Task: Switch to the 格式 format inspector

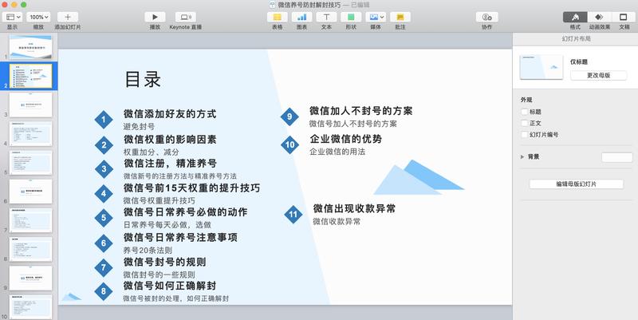Action: pyautogui.click(x=575, y=17)
